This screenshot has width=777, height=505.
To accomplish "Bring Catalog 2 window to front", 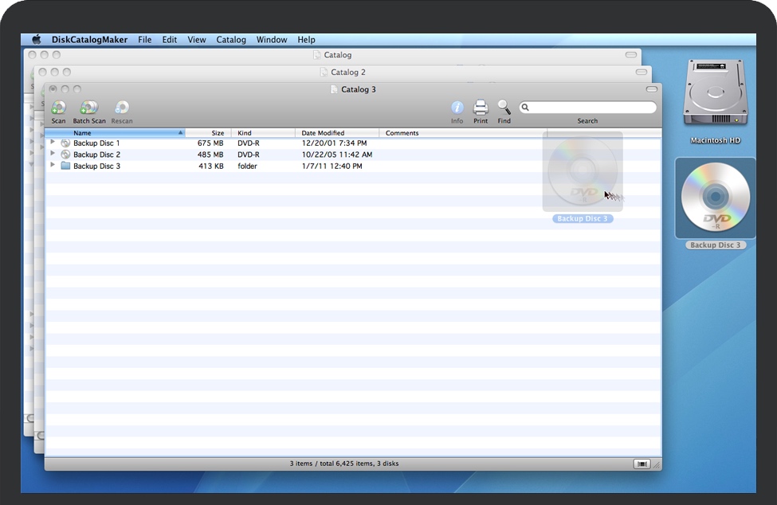I will point(347,72).
